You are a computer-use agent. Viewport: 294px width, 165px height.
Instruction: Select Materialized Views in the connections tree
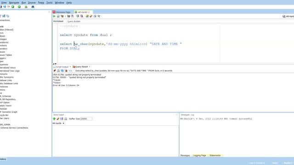tap(8, 68)
